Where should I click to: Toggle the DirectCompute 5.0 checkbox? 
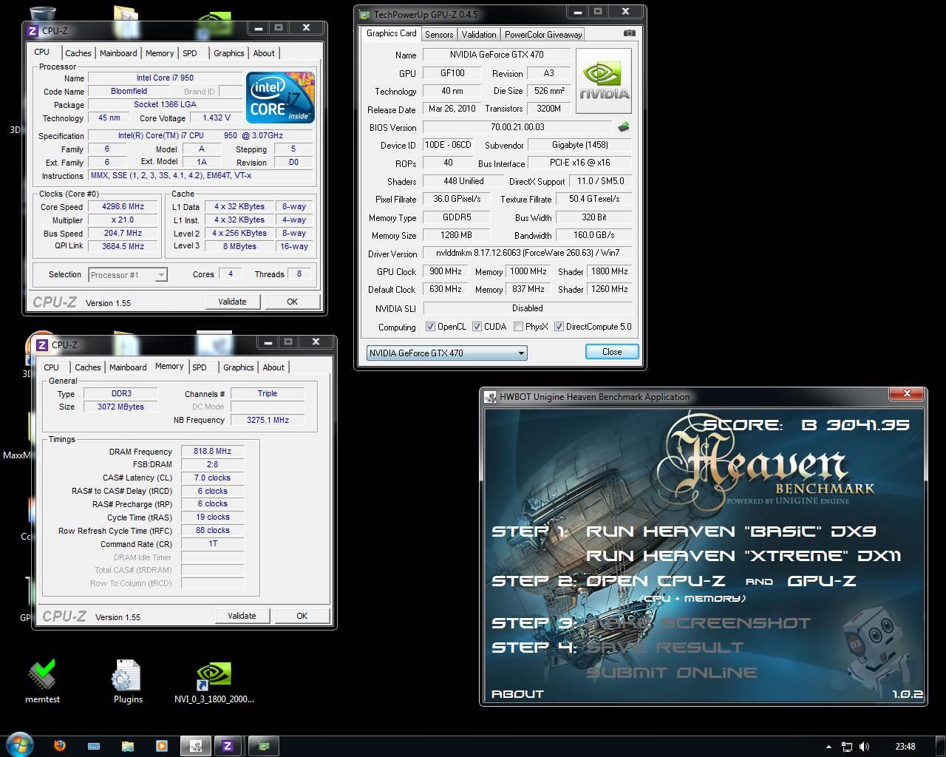[559, 327]
